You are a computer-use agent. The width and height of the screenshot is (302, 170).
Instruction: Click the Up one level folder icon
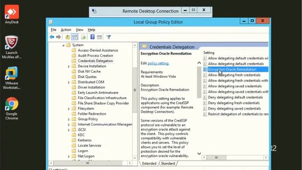point(67,37)
